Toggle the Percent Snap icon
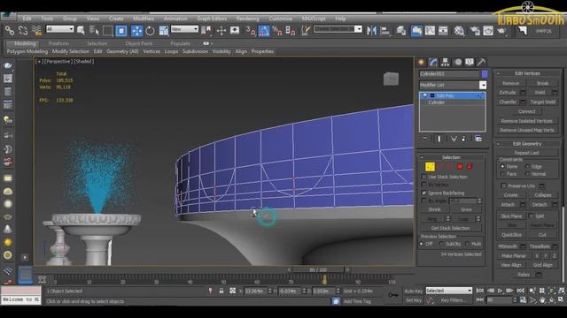567x318 pixels. coord(277,31)
